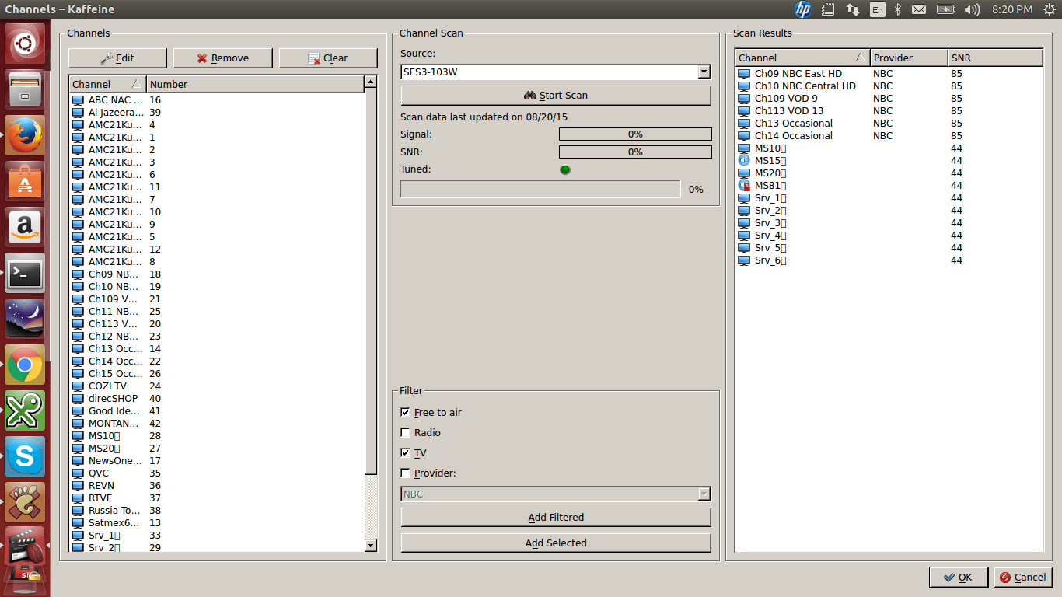Sort scan results by SNR header
Image resolution: width=1062 pixels, height=597 pixels.
pyautogui.click(x=995, y=58)
